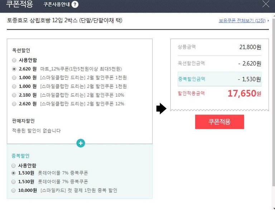This screenshot has width=275, height=210.
Task: Click the teal plus circle icon
Action: 81,143
